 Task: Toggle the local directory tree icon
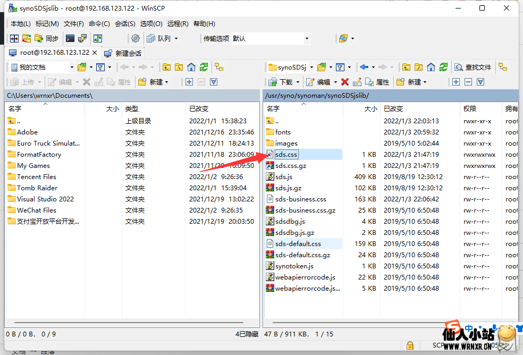click(219, 67)
